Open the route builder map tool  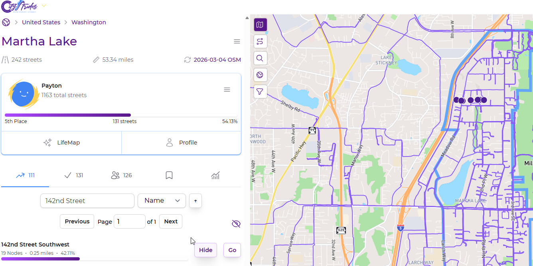pos(260,41)
